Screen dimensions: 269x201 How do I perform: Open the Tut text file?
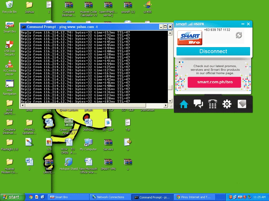128,125
